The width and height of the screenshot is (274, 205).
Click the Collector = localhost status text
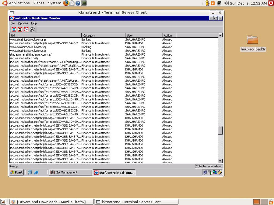click(209, 166)
